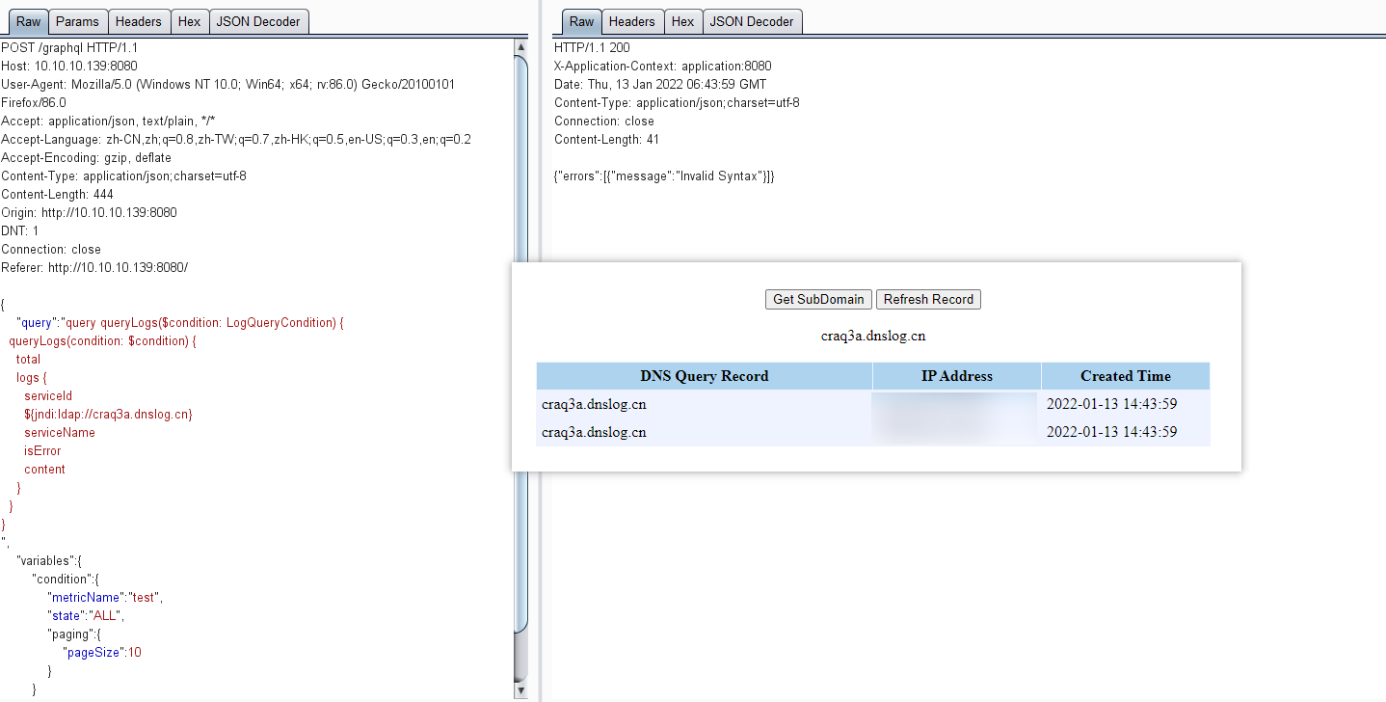Screen dimensions: 1386x702
Task: Click the craq3a.dnslog.cn subdomain above the table
Action: point(873,336)
